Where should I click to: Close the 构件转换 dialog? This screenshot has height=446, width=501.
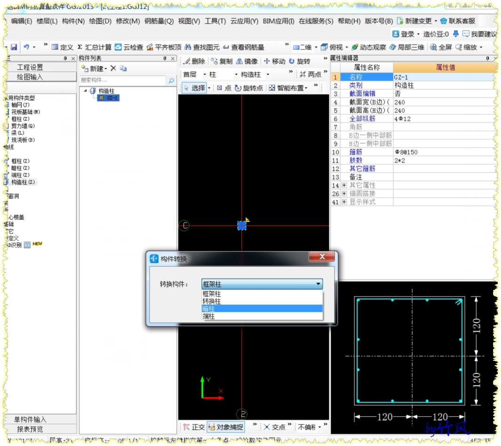click(322, 256)
